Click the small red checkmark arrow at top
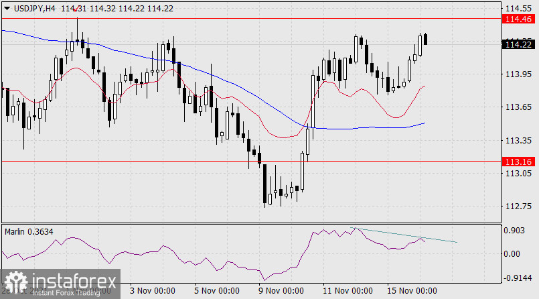Image resolution: width=539 pixels, height=299 pixels. [x=74, y=11]
